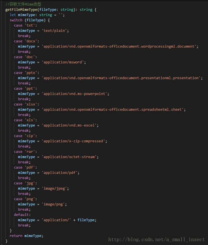This screenshot has width=208, height=245.
Task: Click the 'switch (fileType)' statement
Action: 29,20
